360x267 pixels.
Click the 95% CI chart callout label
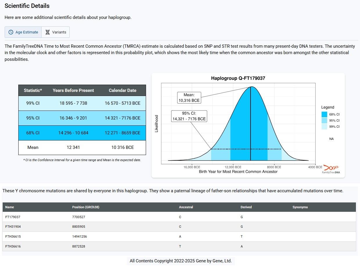pyautogui.click(x=189, y=116)
